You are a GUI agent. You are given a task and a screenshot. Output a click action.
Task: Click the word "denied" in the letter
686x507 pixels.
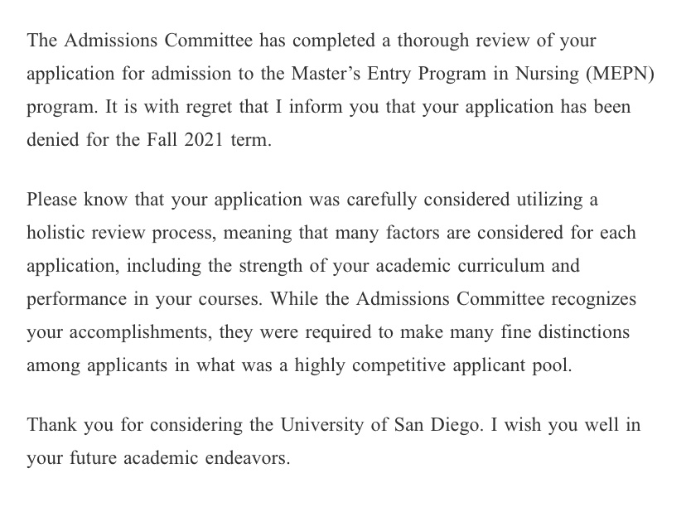(x=53, y=140)
